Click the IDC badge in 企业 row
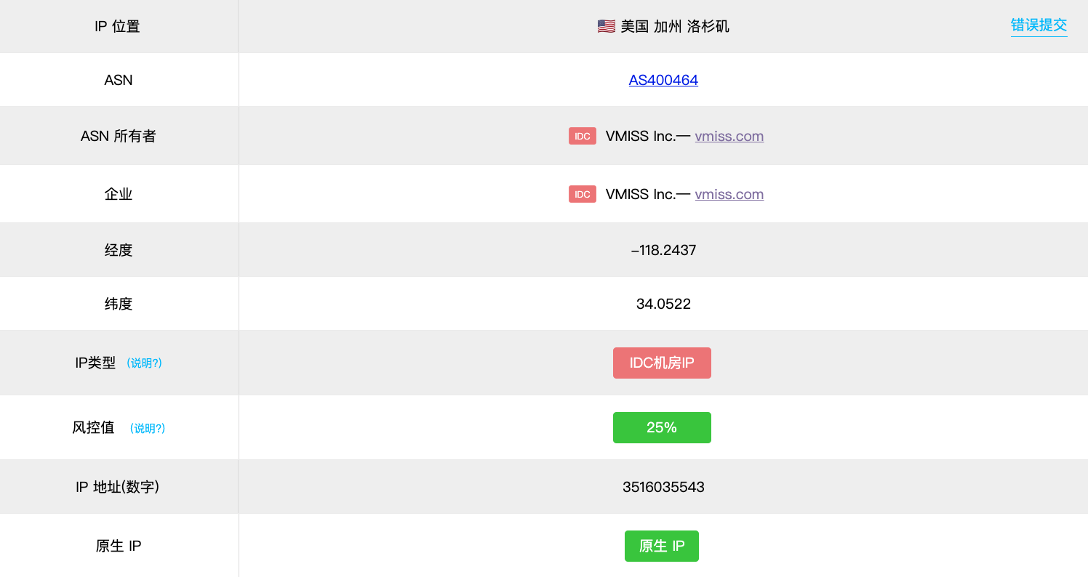 [x=582, y=194]
